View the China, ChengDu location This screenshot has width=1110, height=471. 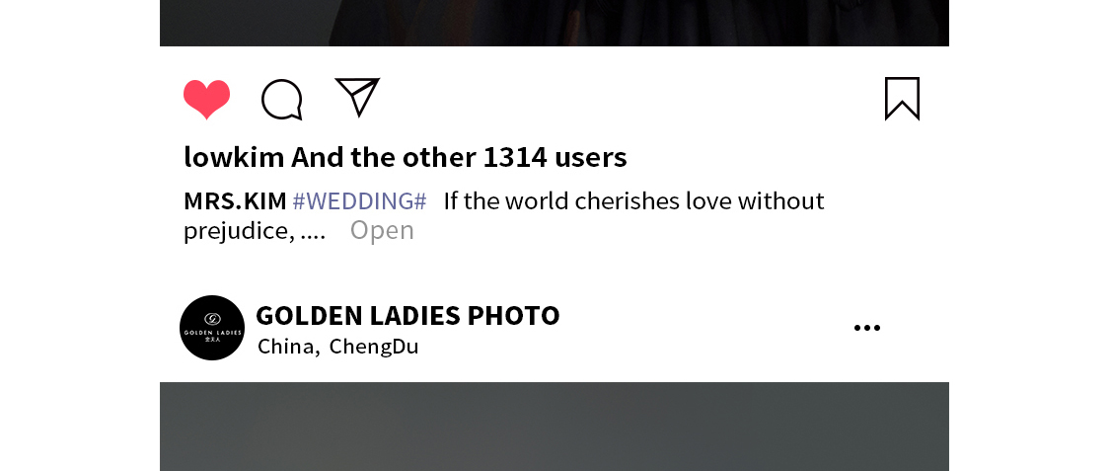point(337,347)
